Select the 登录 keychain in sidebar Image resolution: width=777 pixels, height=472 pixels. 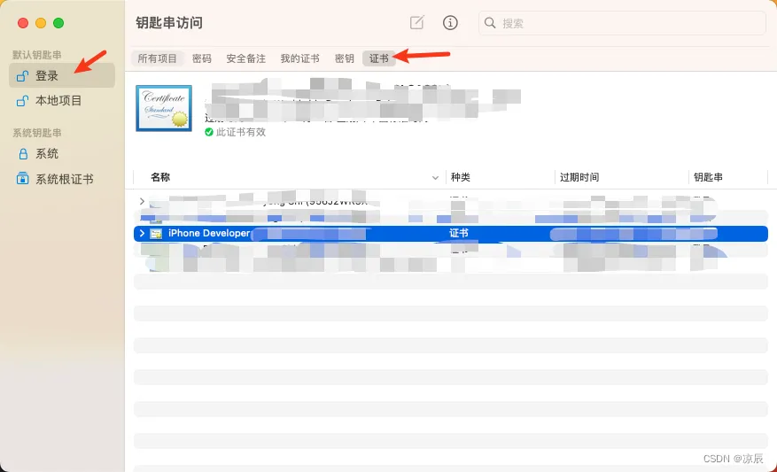click(x=62, y=75)
